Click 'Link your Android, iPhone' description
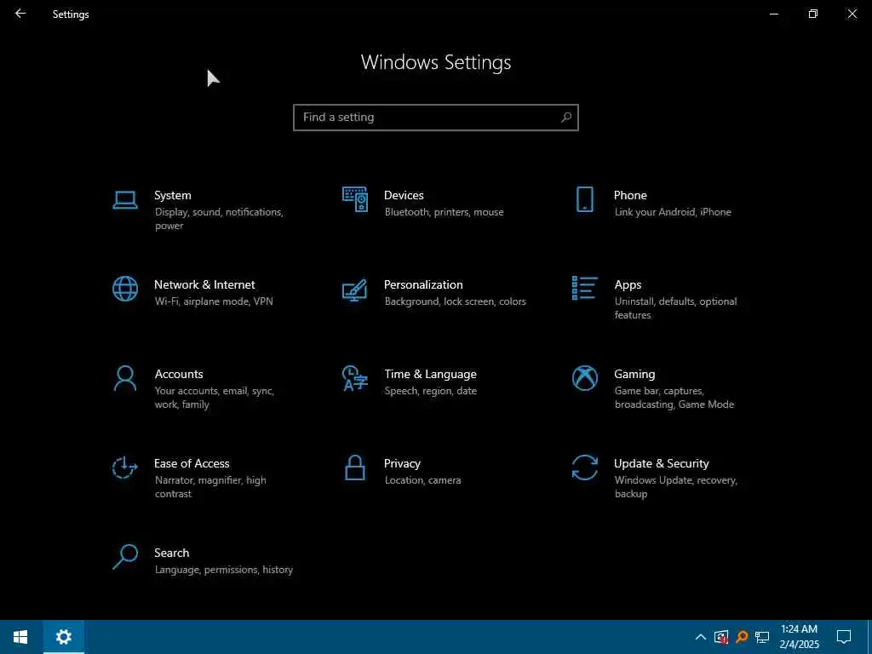 coord(673,212)
